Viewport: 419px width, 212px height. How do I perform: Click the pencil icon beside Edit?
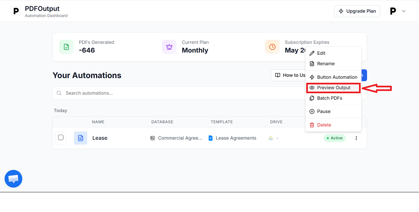312,53
